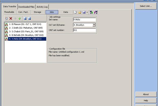The width and height of the screenshot is (158, 106).
Task: Click the purple-arrow receive-from-unit icon
Action: [x=96, y=12]
